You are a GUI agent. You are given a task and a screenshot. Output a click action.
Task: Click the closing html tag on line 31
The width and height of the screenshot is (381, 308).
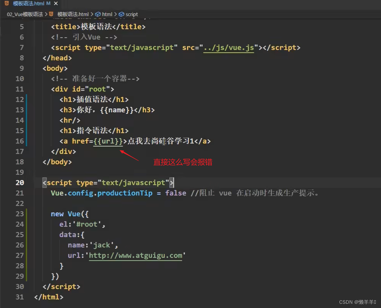49,297
